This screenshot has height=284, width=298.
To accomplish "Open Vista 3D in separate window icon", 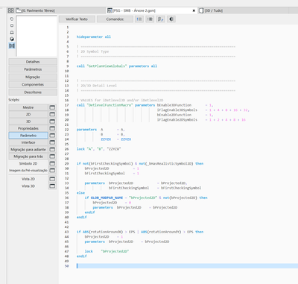I will [x=52, y=186].
